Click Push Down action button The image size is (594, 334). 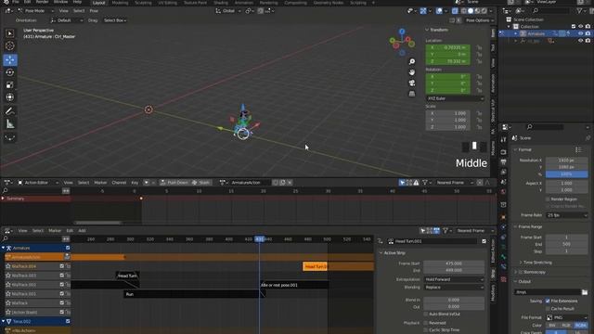[174, 183]
